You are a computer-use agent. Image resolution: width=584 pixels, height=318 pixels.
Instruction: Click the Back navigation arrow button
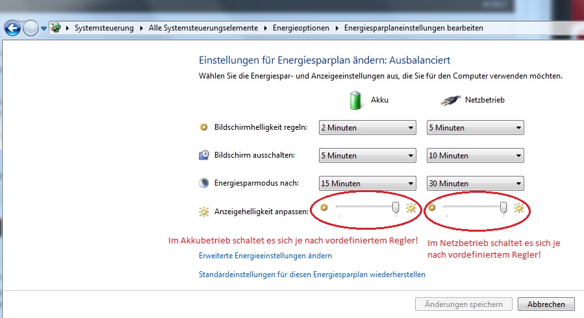pos(12,29)
